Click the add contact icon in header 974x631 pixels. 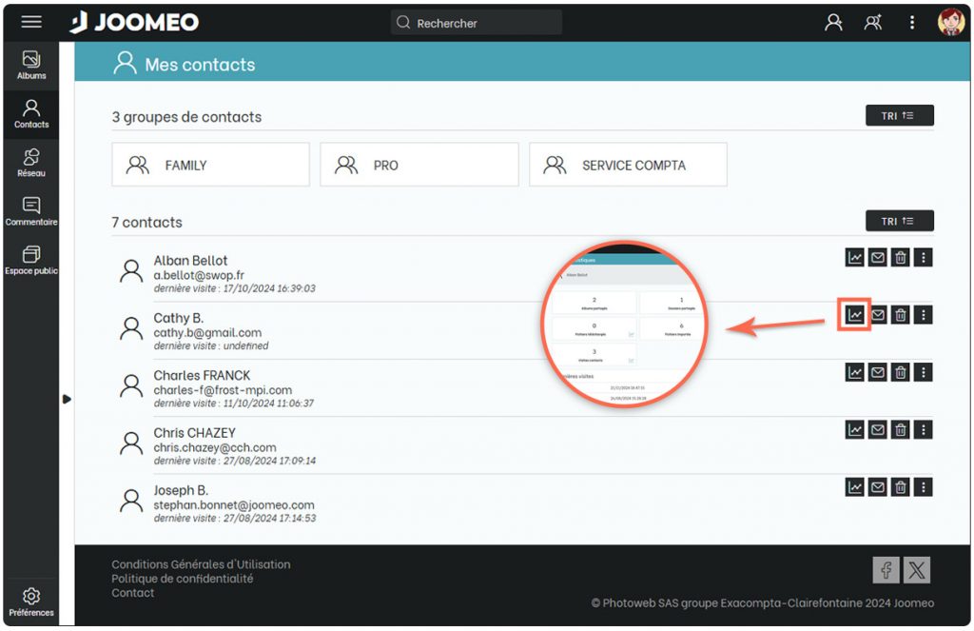[x=872, y=23]
